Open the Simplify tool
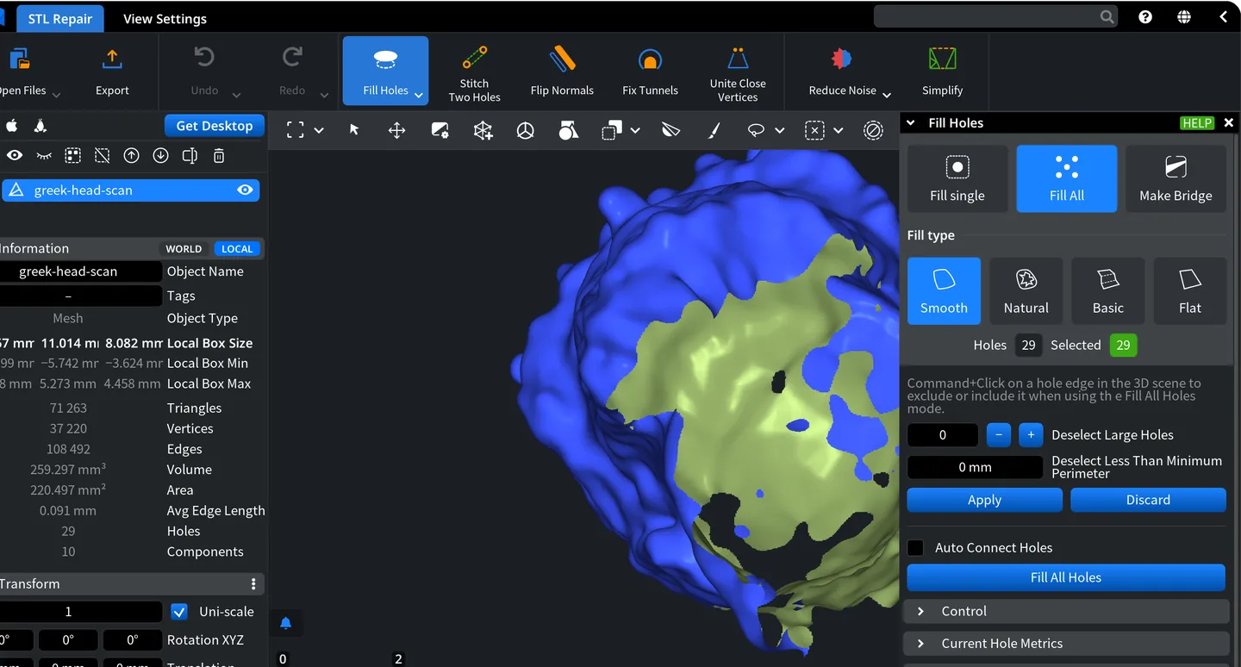The width and height of the screenshot is (1241, 667). [x=942, y=72]
